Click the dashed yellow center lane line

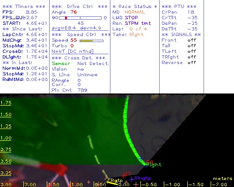tap(97, 157)
